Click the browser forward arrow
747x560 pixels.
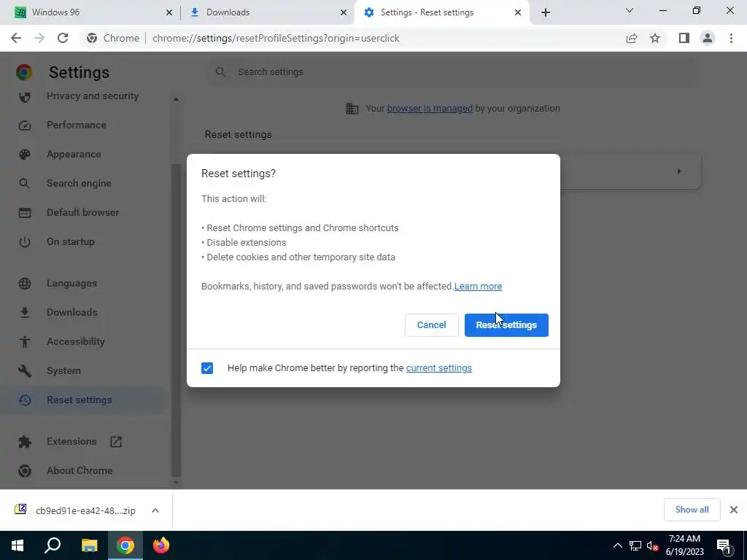tap(39, 38)
